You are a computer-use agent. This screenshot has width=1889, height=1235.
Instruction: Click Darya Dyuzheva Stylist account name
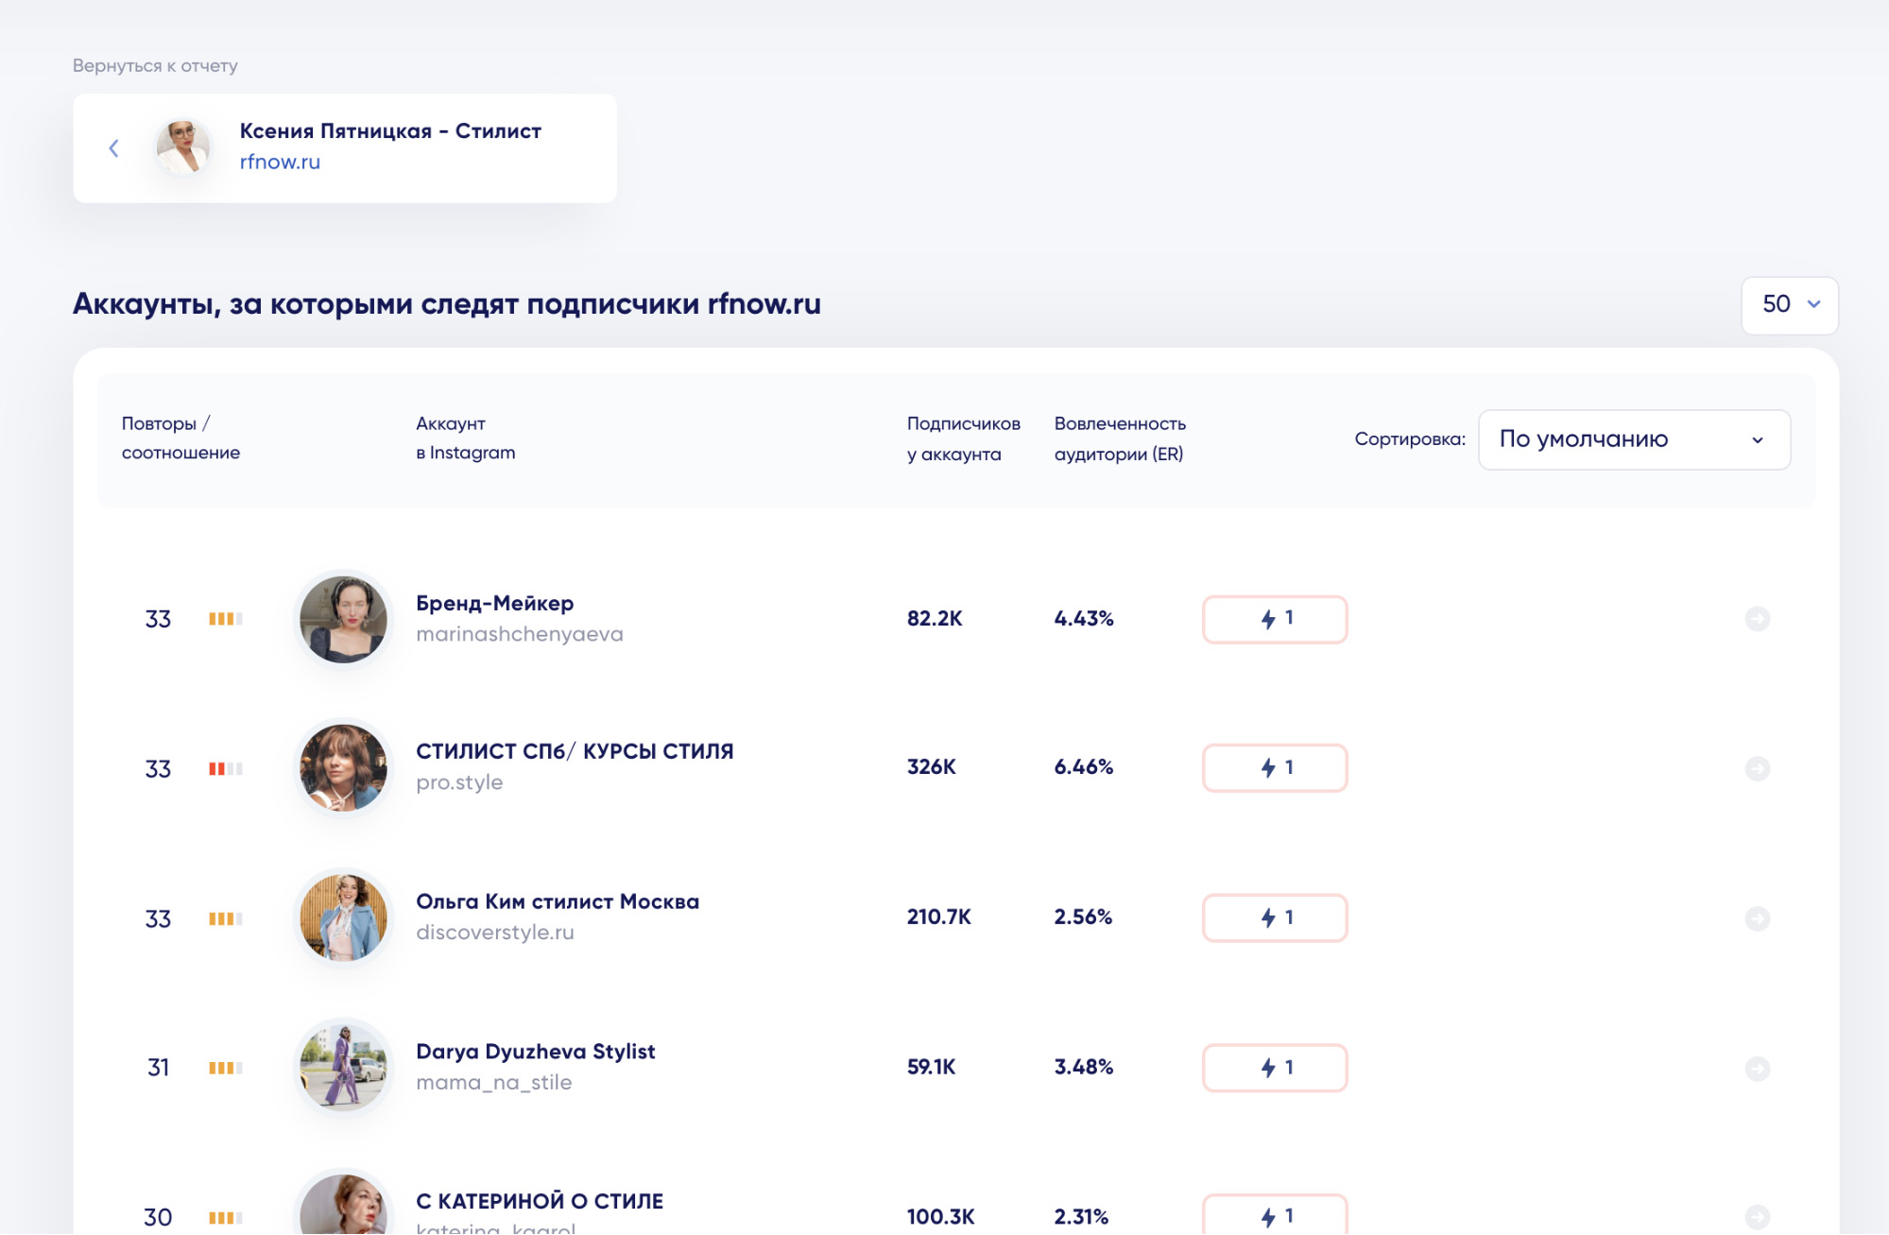tap(535, 1052)
